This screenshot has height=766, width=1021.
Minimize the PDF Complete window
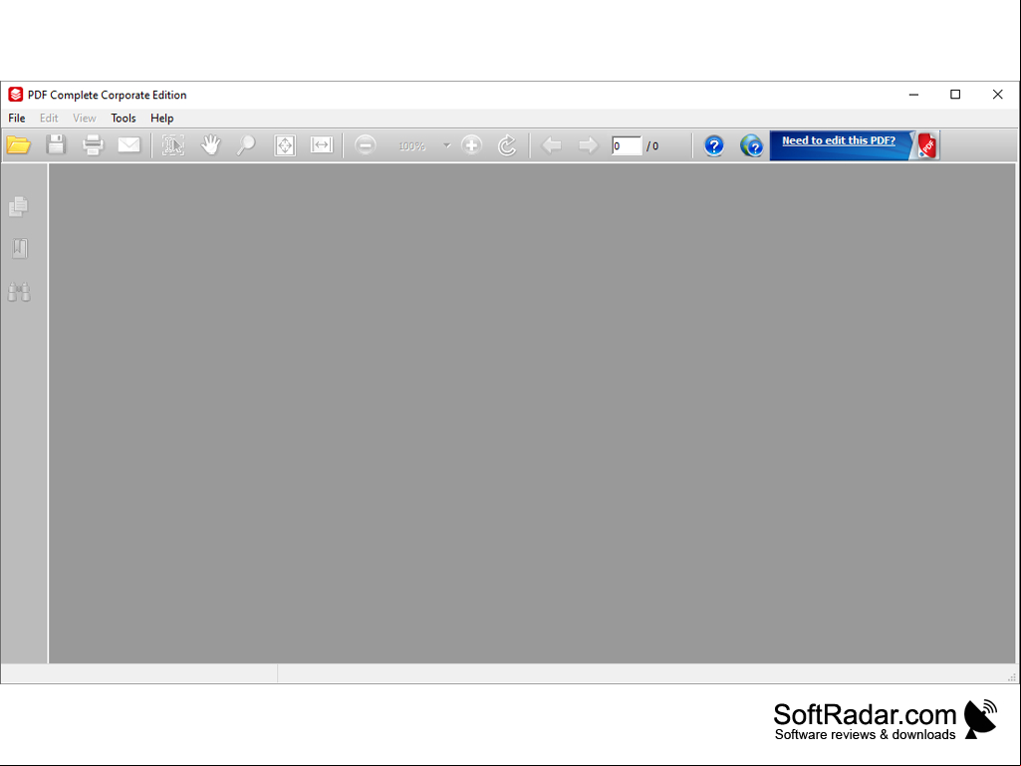(913, 95)
